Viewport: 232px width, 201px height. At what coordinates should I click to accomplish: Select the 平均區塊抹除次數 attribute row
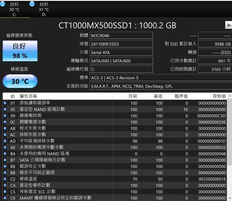tap(115, 141)
